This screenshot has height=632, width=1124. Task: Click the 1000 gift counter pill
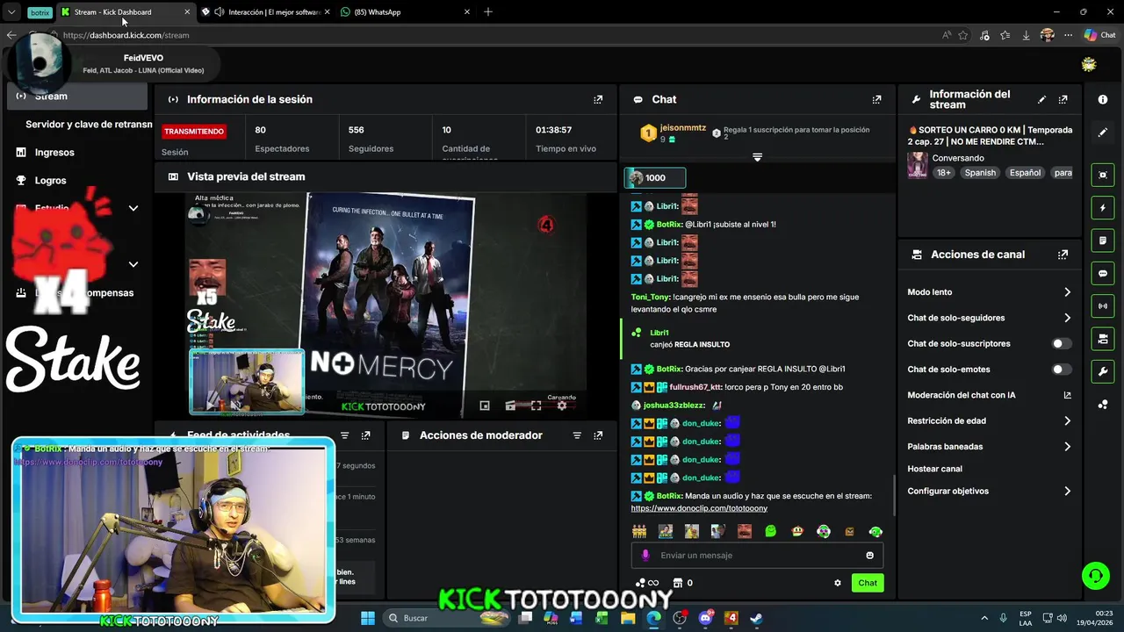tap(655, 178)
